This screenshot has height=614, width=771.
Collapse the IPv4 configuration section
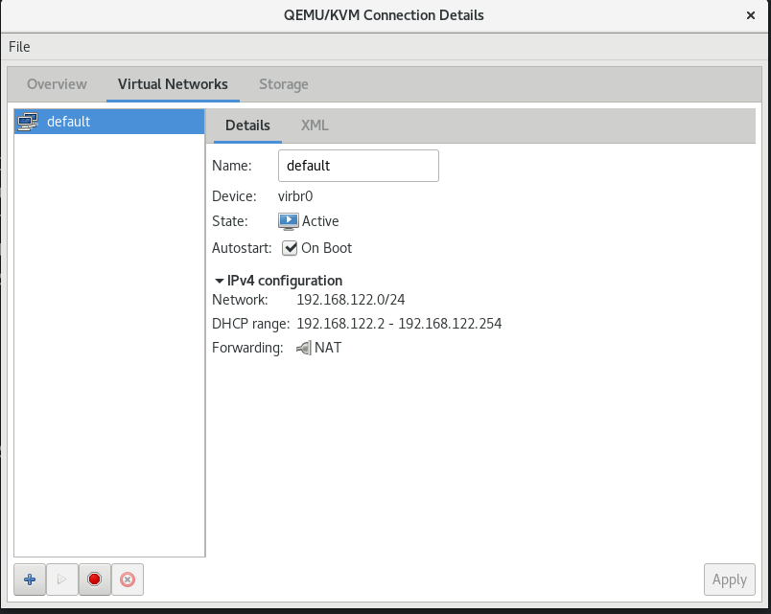coord(220,281)
